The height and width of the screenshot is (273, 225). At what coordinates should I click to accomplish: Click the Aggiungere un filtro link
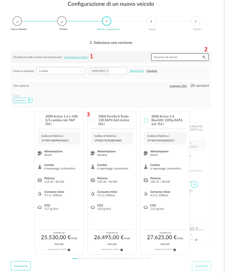(x=76, y=57)
